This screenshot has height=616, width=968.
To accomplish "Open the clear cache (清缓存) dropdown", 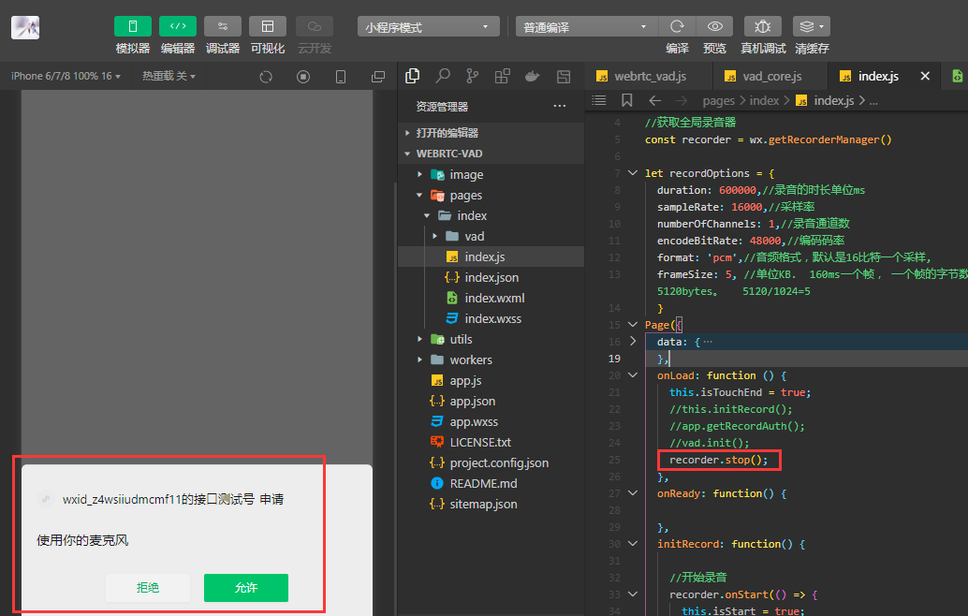I will (x=812, y=26).
